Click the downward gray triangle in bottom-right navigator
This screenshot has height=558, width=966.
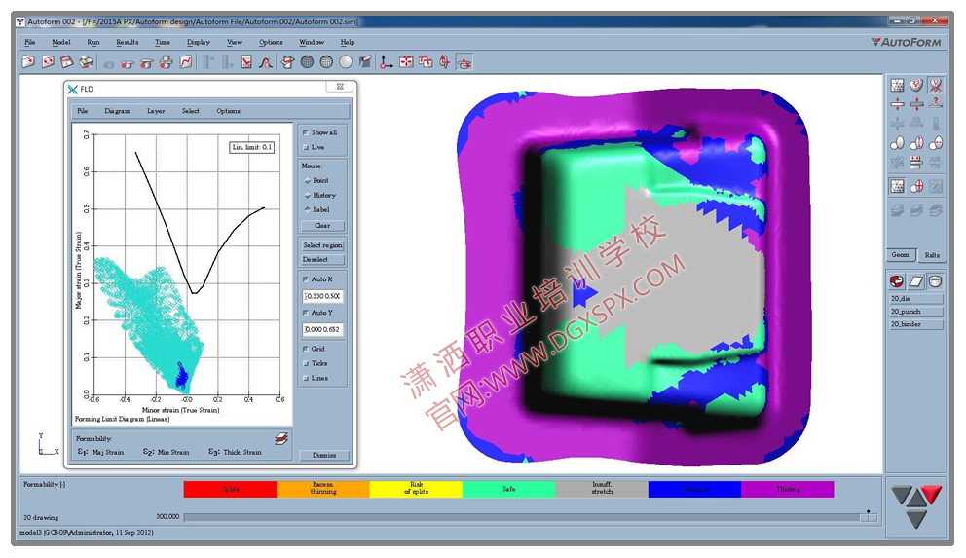tap(916, 519)
